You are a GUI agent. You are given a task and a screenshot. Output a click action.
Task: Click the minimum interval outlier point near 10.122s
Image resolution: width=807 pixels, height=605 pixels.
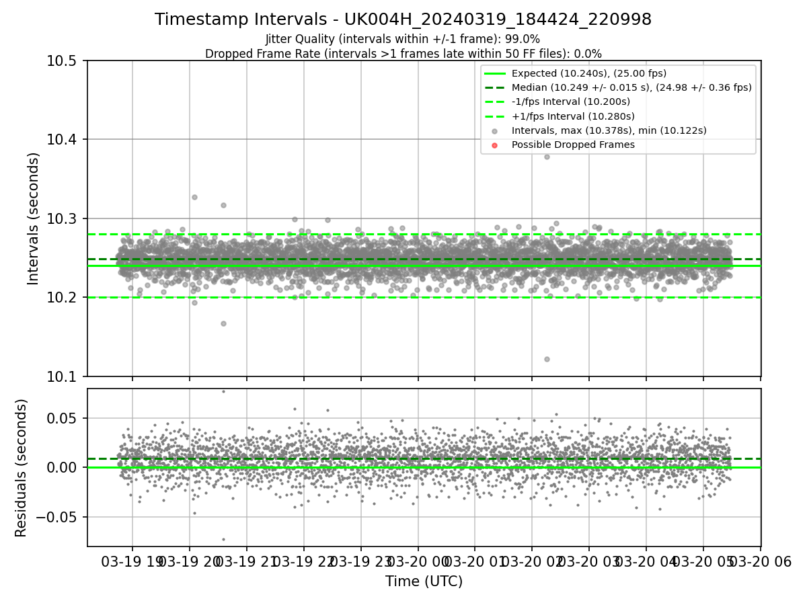click(547, 359)
